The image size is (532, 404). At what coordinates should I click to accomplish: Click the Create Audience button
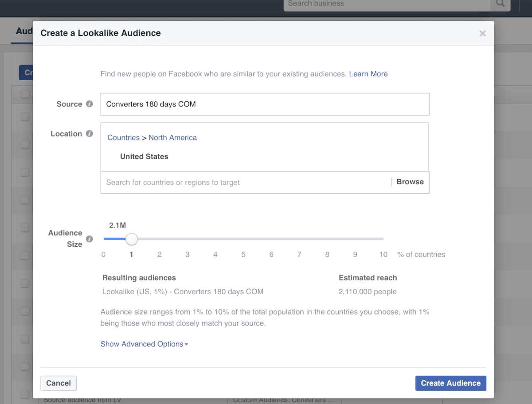coord(451,383)
